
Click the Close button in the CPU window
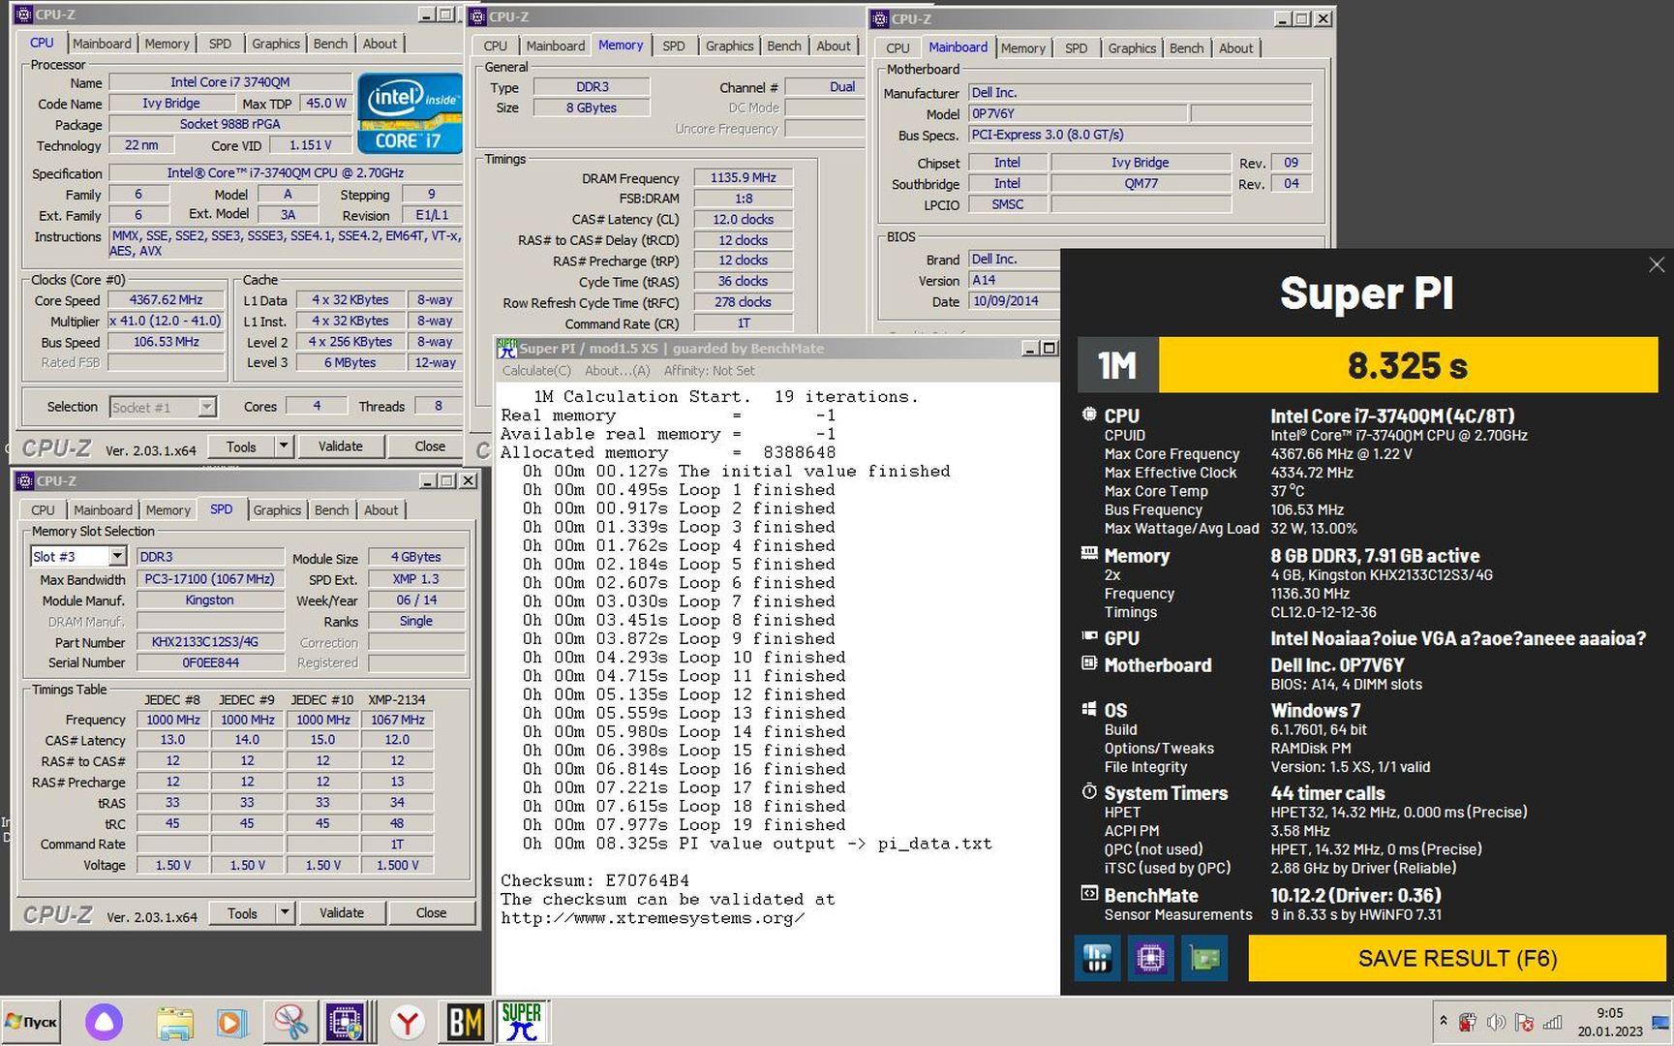click(430, 446)
